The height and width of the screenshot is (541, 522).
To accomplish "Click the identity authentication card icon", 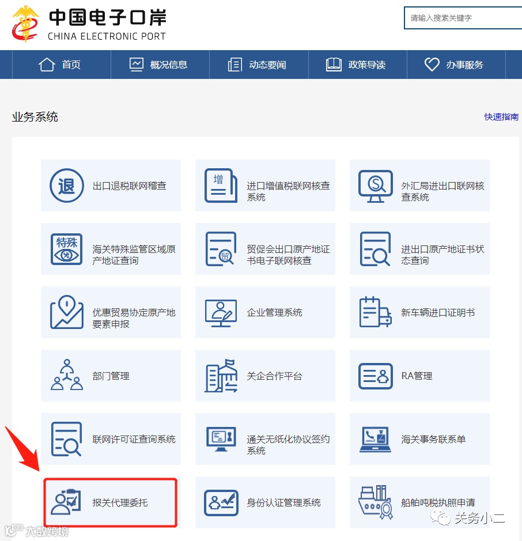I will click(221, 503).
